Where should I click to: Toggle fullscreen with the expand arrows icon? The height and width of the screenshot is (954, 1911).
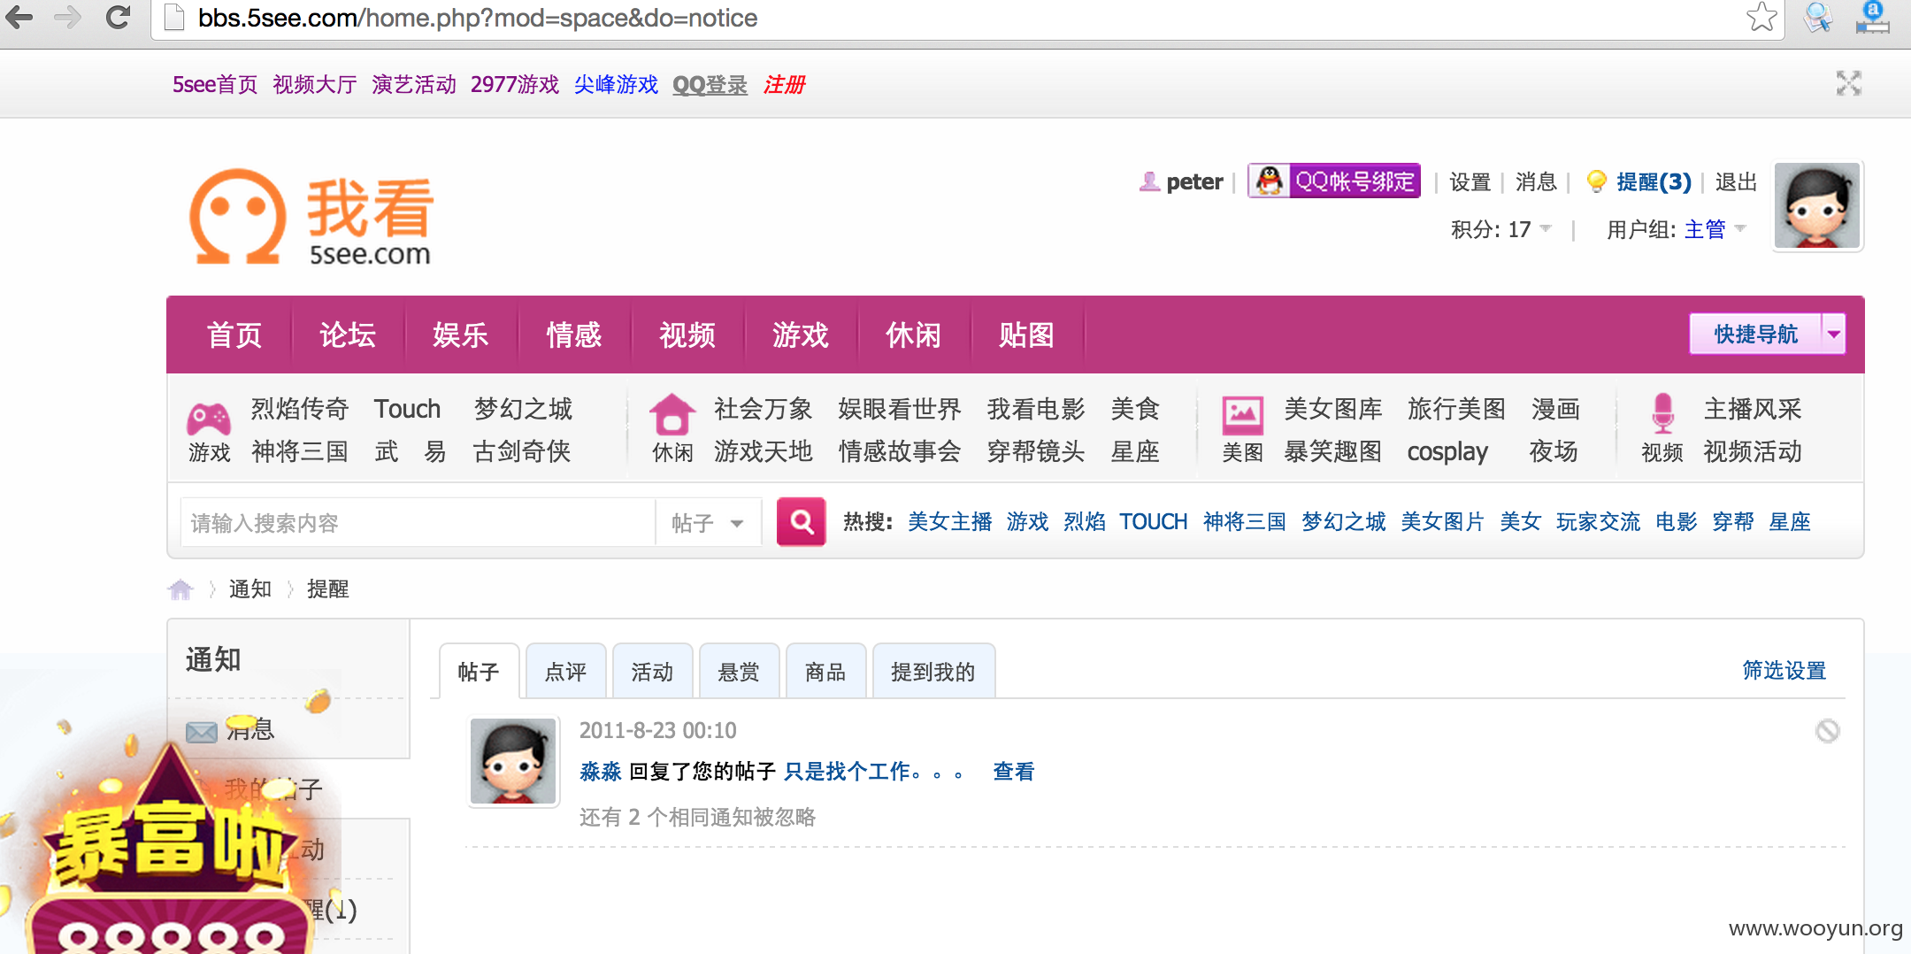[1849, 83]
